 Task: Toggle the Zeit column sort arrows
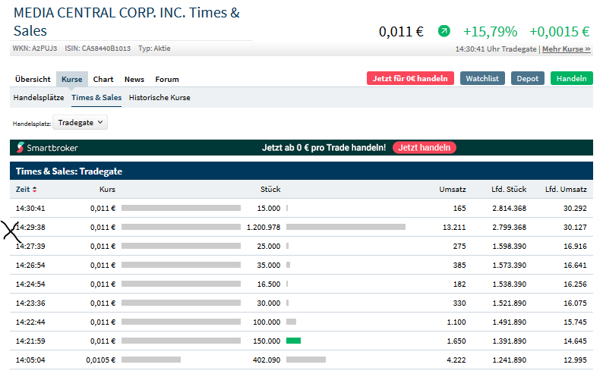pos(35,190)
